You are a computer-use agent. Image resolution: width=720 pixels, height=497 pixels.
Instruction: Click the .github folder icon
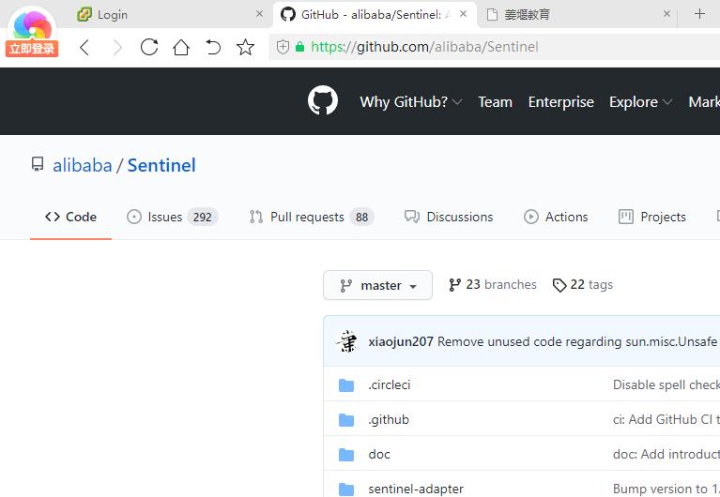tap(346, 420)
